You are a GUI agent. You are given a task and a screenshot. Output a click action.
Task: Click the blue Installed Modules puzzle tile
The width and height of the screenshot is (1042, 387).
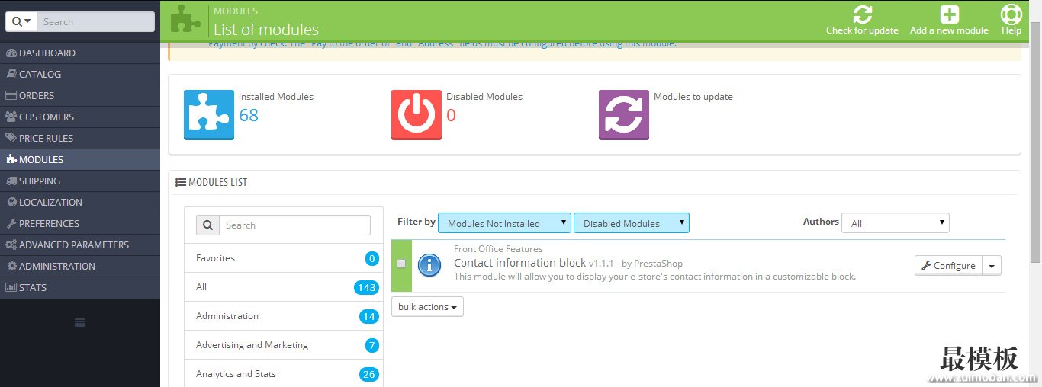(209, 115)
